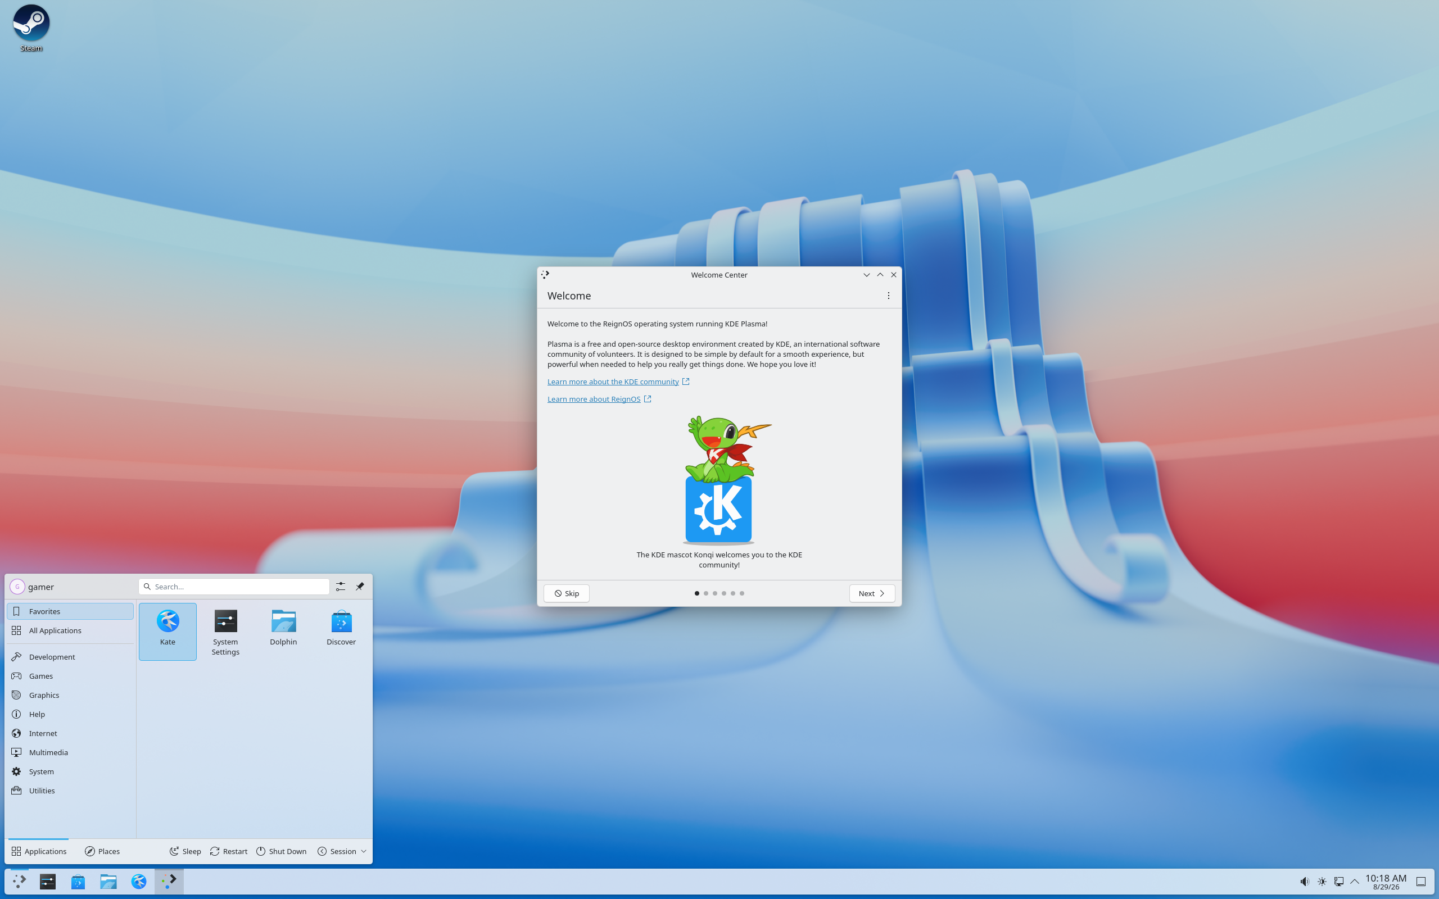This screenshot has width=1439, height=899.
Task: Open System Settings from the taskbar
Action: pyautogui.click(x=48, y=882)
